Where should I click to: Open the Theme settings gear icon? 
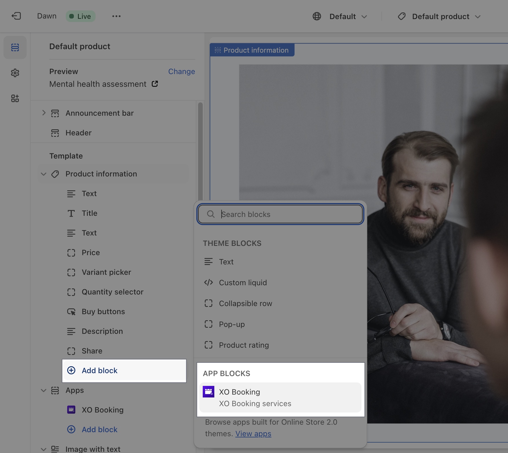(15, 73)
